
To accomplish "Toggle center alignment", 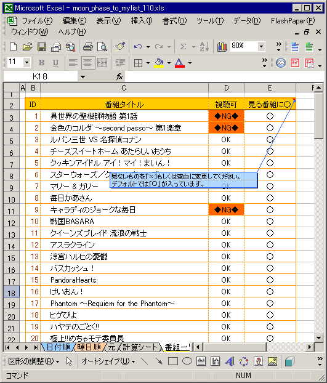I will (x=88, y=63).
